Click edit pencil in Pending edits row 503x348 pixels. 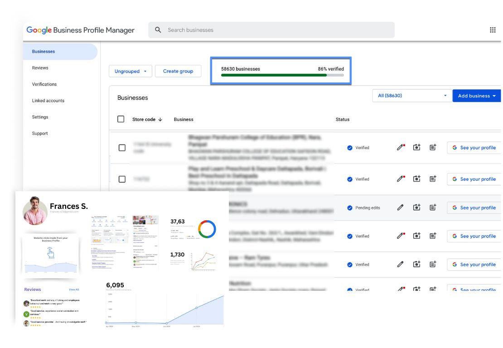click(x=400, y=208)
